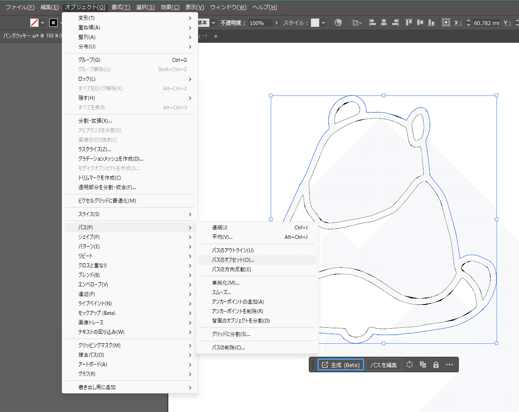Choose 連結(J) in the path submenu
Image resolution: width=519 pixels, height=412 pixels.
pos(257,228)
